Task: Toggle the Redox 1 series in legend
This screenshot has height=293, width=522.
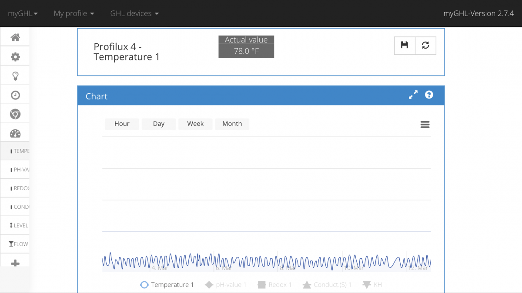Action: [x=274, y=285]
